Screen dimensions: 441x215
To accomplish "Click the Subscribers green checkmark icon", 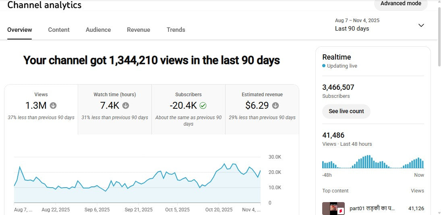I will (x=203, y=105).
